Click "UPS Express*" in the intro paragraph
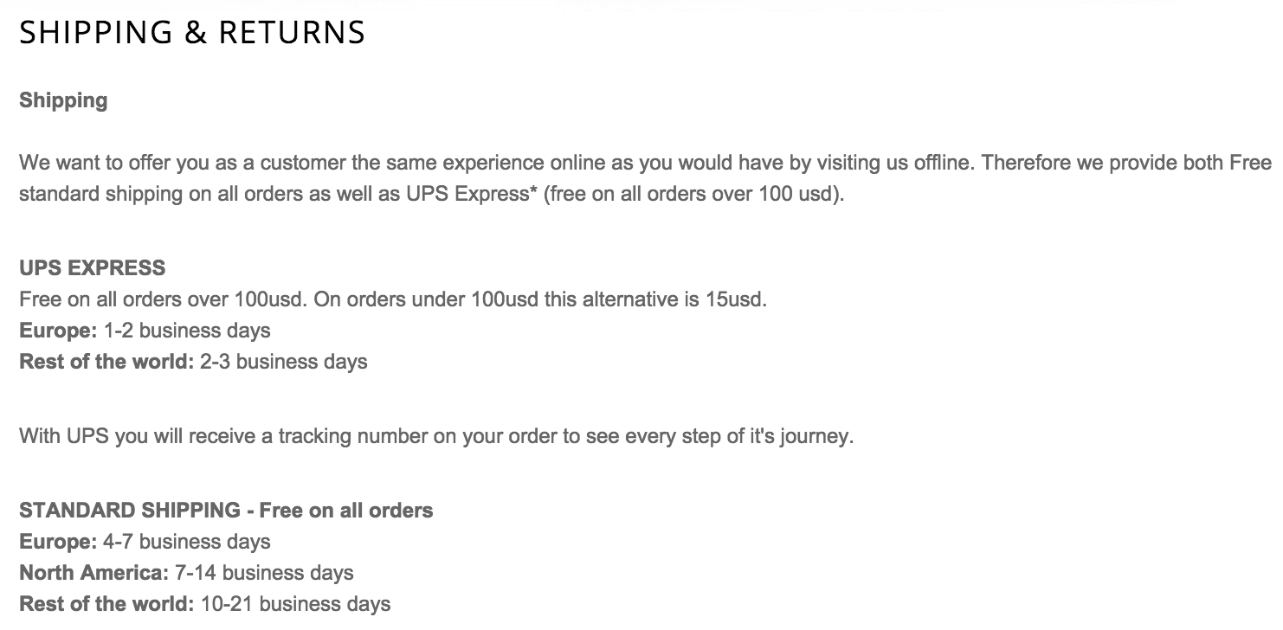 point(467,193)
